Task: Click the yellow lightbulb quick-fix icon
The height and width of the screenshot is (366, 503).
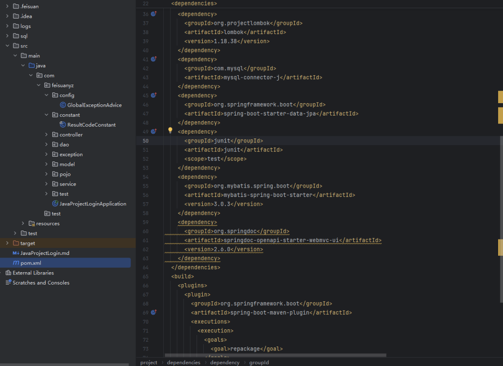Action: (170, 131)
